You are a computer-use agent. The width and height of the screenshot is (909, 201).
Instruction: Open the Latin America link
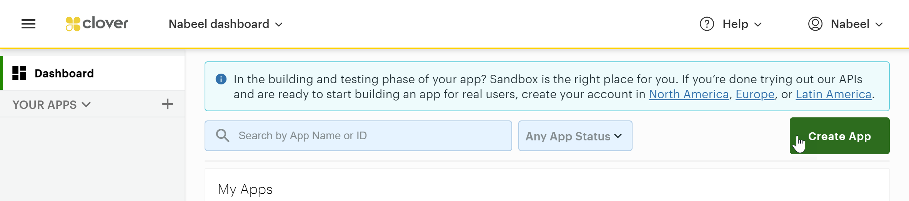[x=833, y=94]
